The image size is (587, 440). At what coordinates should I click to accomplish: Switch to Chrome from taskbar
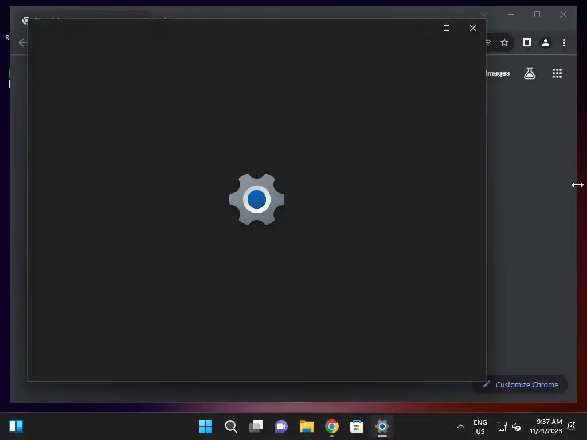pyautogui.click(x=332, y=426)
